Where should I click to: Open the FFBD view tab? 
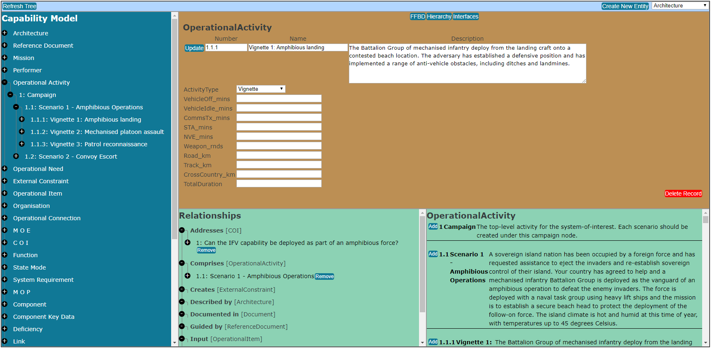pos(417,16)
